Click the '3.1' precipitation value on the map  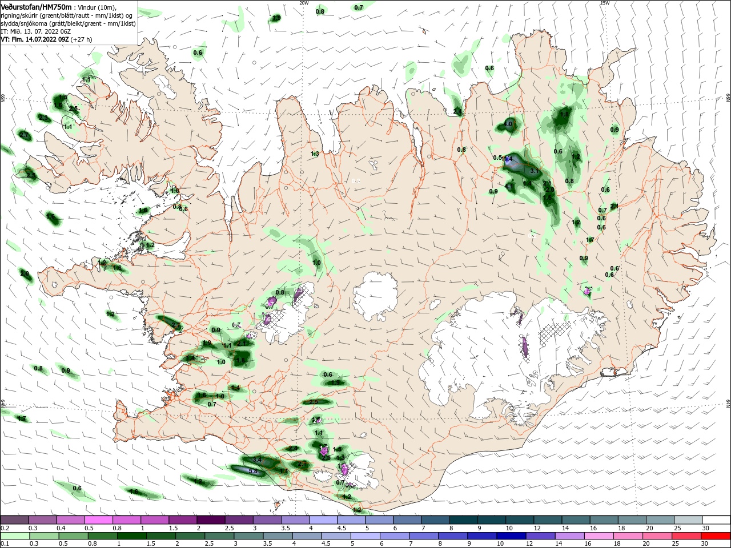coord(535,171)
